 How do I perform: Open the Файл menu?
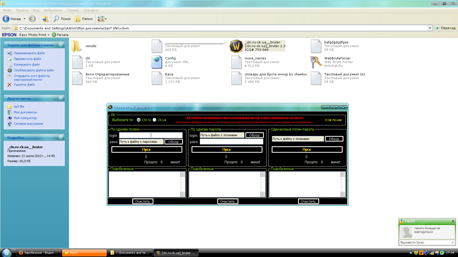click(7, 10)
